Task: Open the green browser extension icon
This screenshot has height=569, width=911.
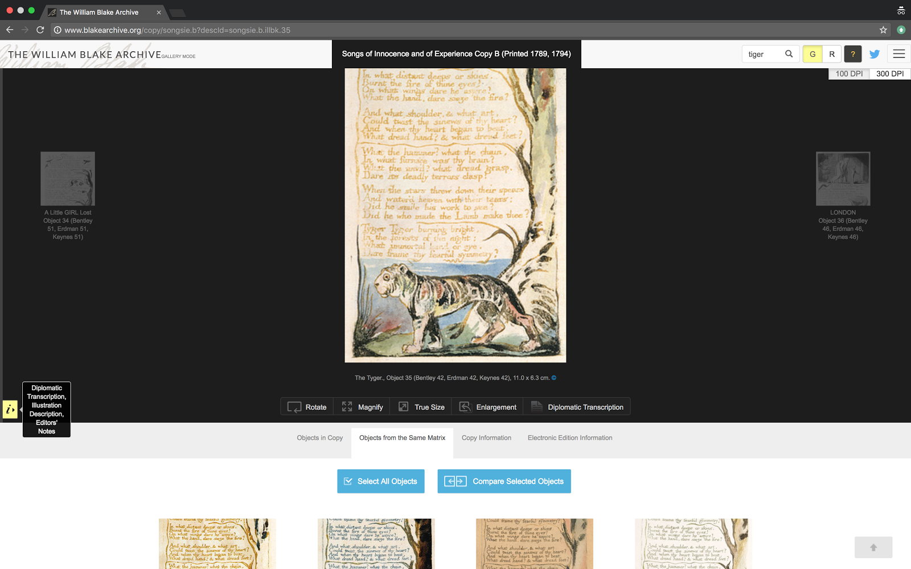Action: click(901, 30)
